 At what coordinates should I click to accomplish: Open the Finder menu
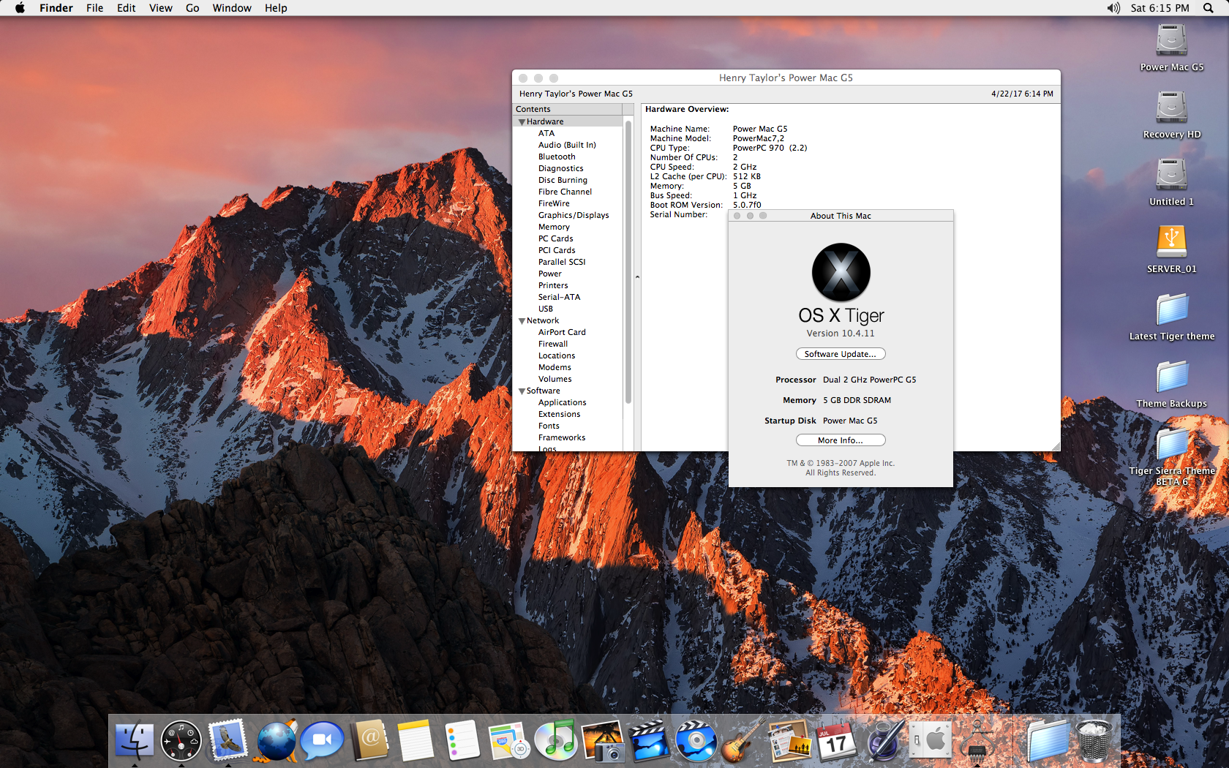(x=56, y=8)
